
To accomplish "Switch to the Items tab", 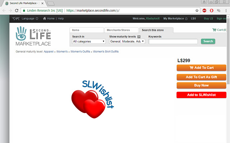I will pyautogui.click(x=87, y=30).
